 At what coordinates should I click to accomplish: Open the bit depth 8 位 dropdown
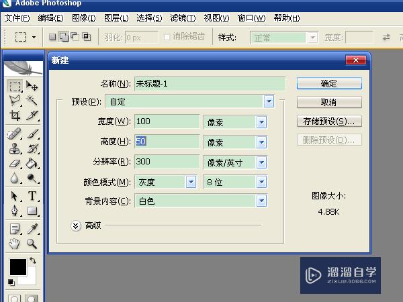[262, 182]
